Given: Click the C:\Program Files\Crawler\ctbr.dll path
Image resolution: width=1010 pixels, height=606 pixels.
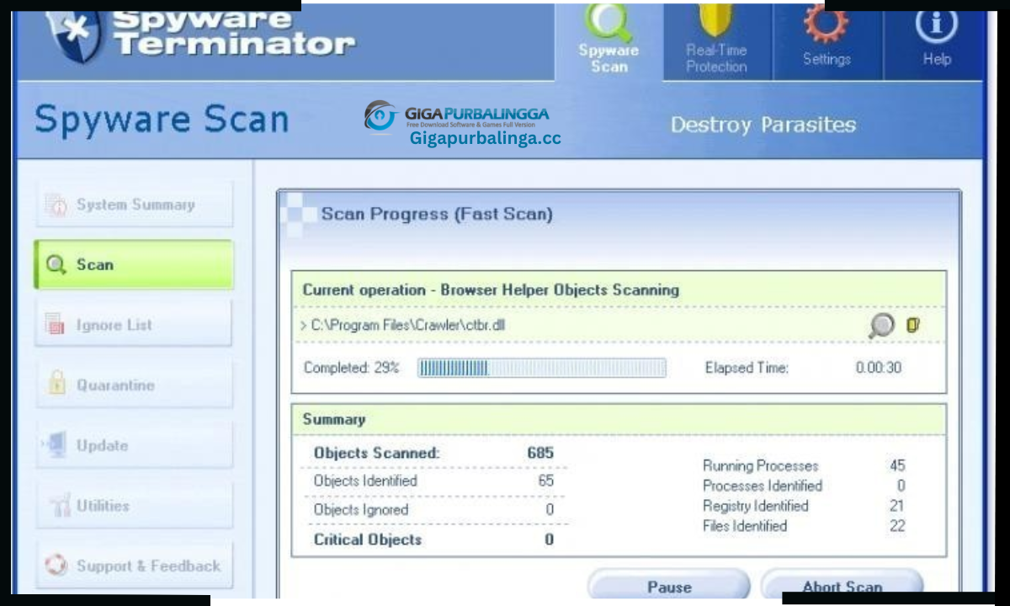Looking at the screenshot, I should [408, 325].
